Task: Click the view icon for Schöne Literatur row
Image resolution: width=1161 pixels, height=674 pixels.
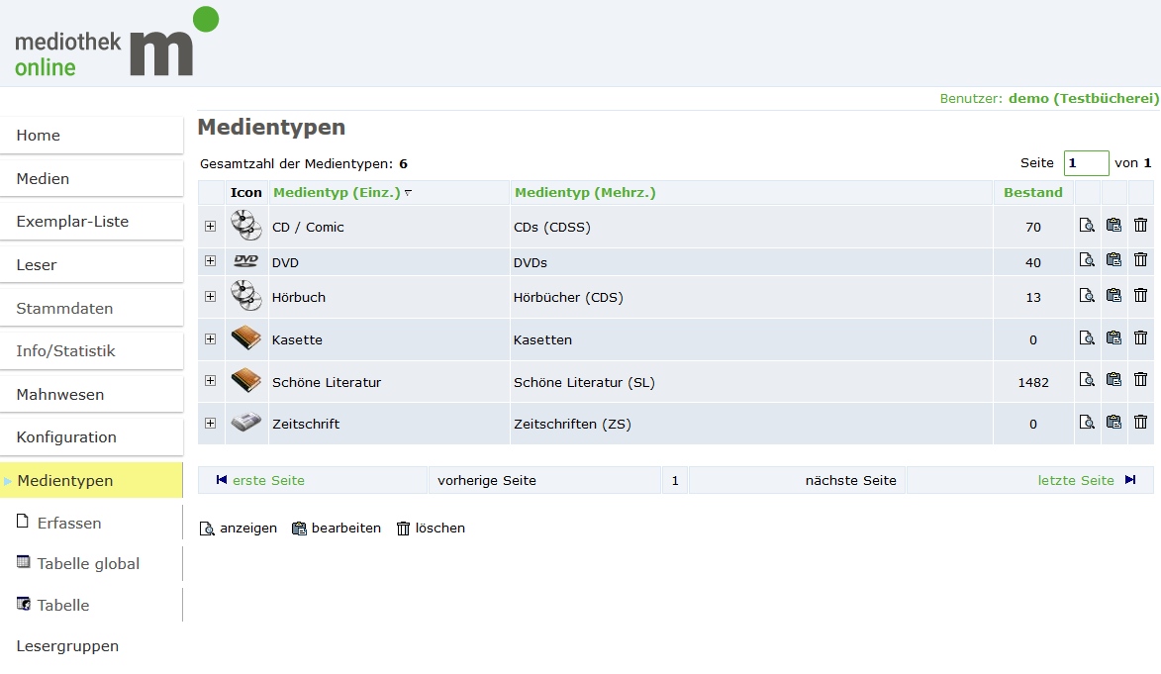Action: 1087,380
